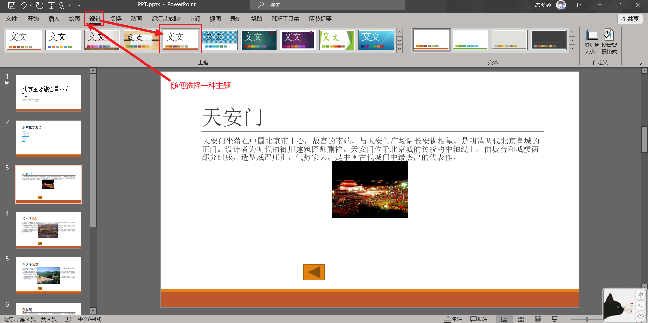Screen dimensions: 648x323
Task: Start slideshow icon in status bar
Action: (x=555, y=319)
